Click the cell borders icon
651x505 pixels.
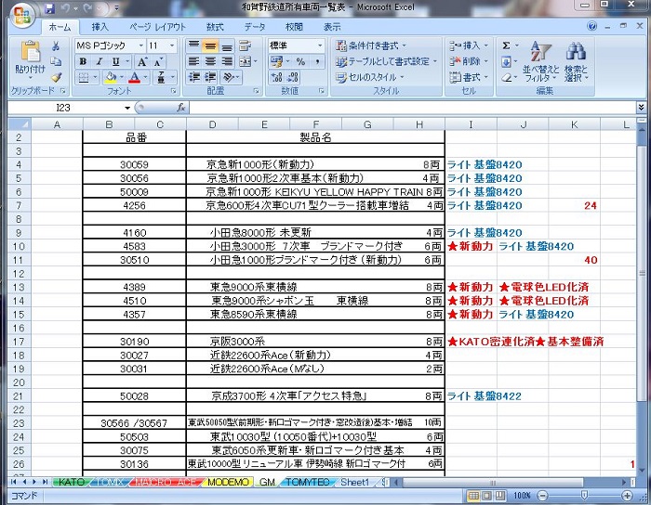coord(84,77)
